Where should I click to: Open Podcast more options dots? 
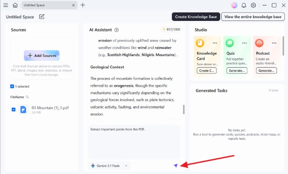[x=274, y=43]
